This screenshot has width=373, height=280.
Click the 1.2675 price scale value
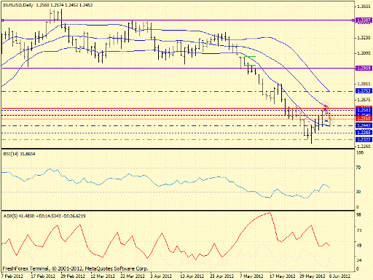point(364,100)
